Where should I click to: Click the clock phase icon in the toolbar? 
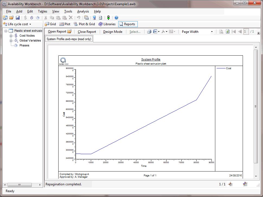[x=38, y=18]
